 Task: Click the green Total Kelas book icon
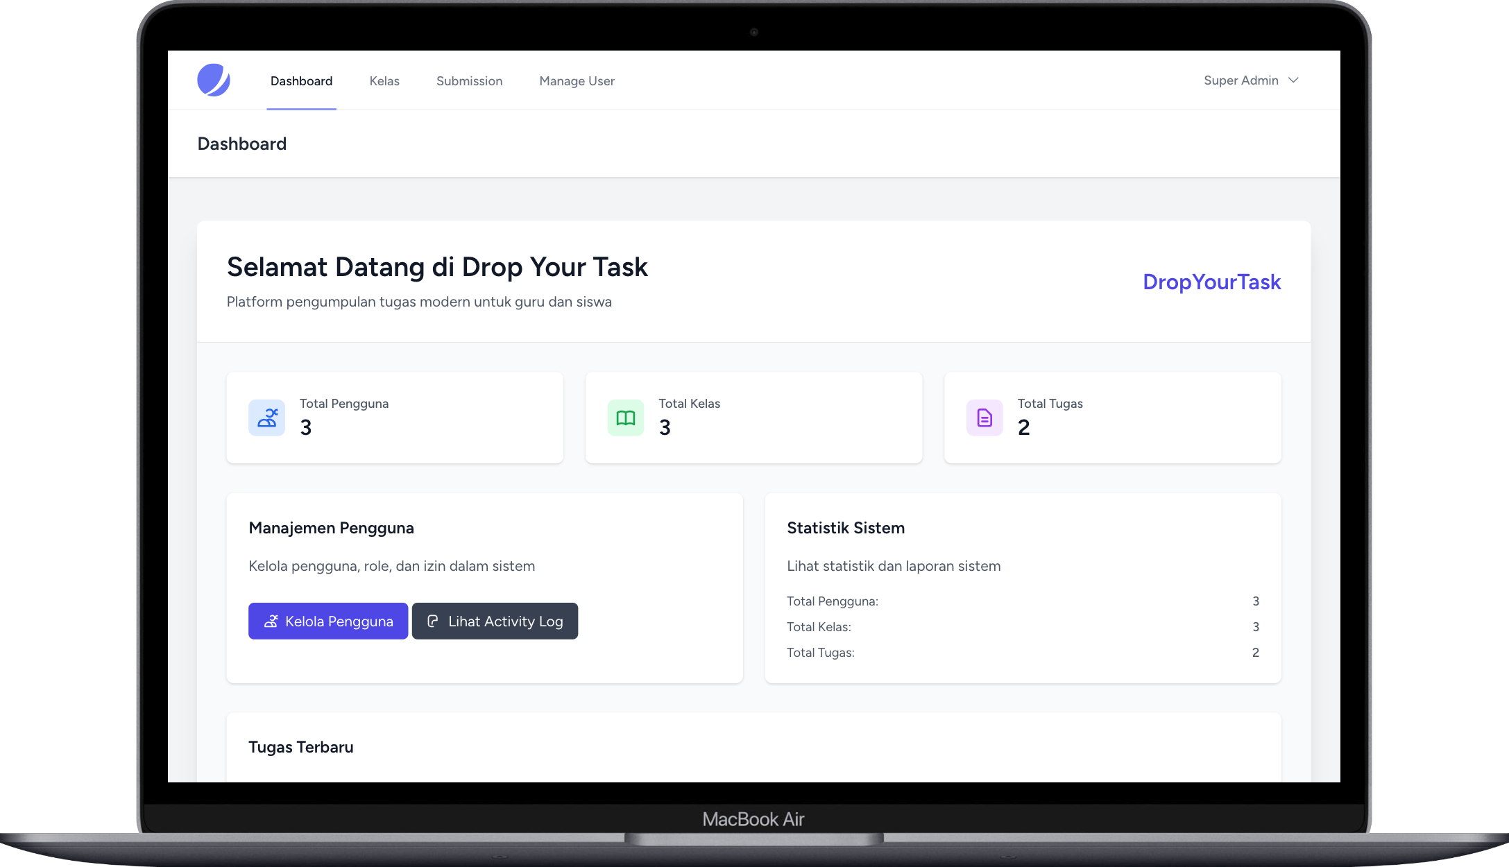pos(626,418)
